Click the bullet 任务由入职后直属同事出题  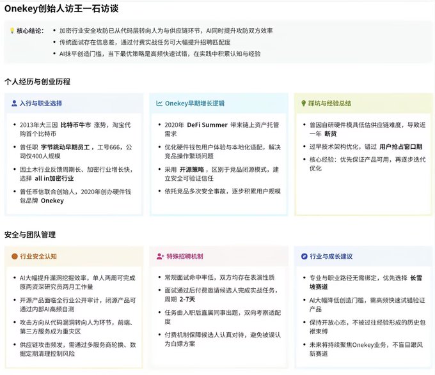[x=223, y=317]
